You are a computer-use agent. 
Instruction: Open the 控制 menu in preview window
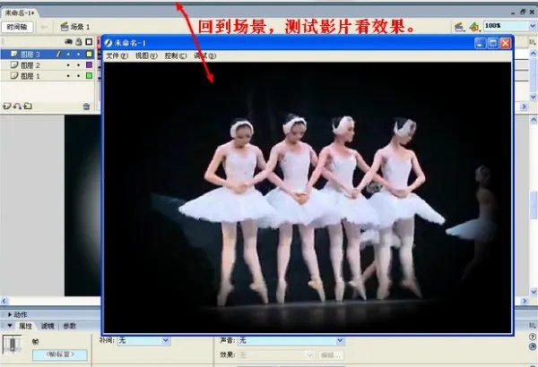point(176,55)
